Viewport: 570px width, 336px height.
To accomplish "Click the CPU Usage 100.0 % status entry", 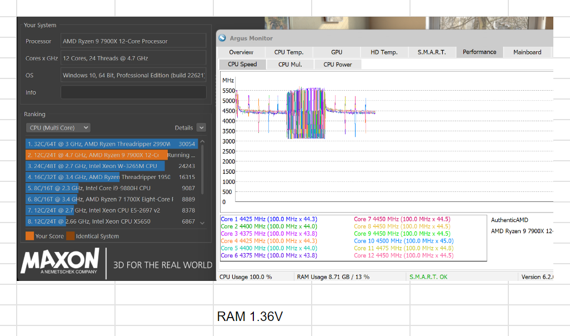I will coord(246,277).
